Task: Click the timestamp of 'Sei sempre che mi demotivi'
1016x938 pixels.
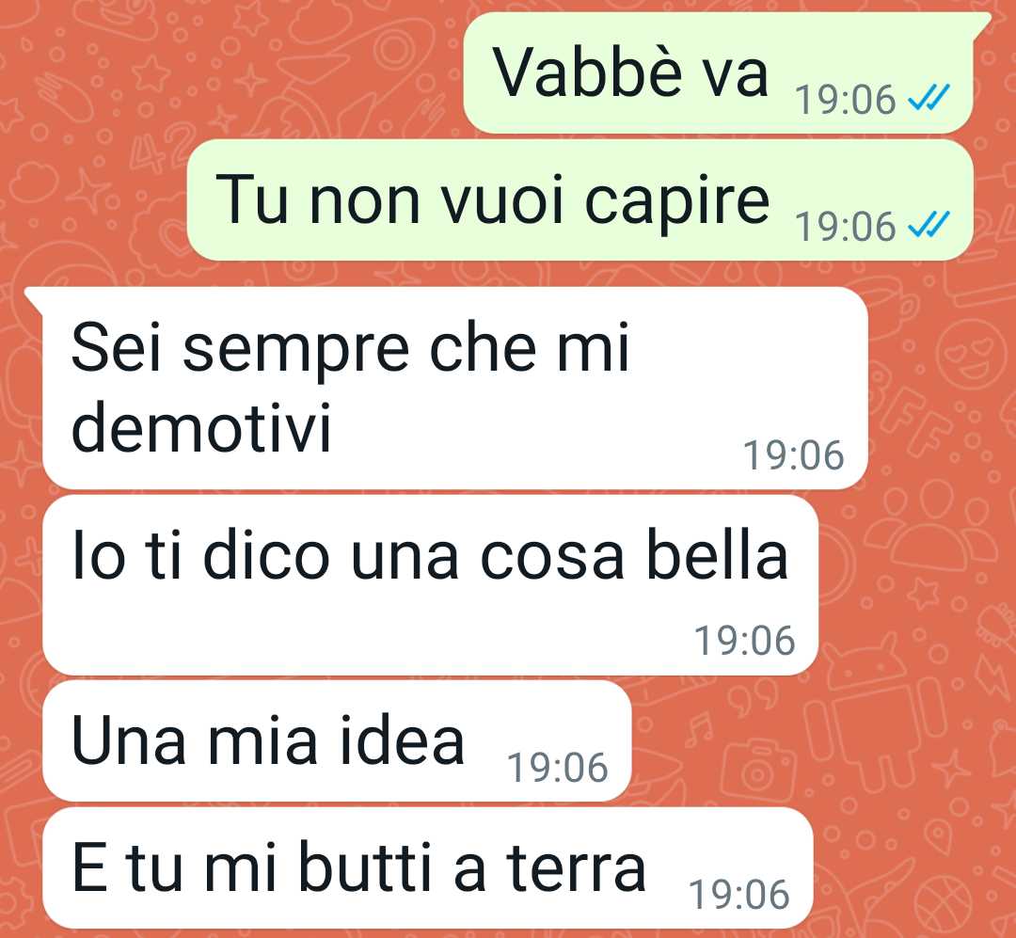Action: (x=794, y=455)
